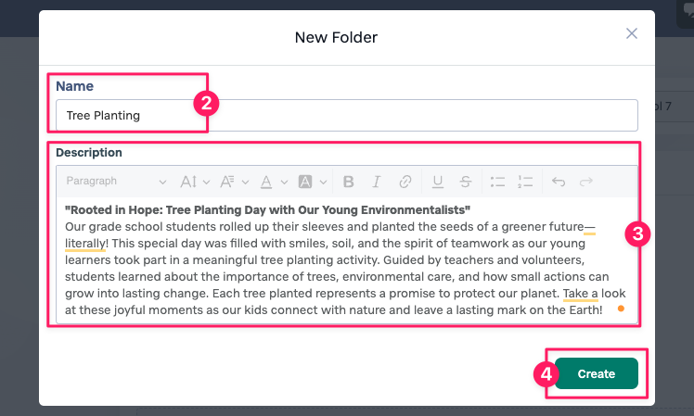
Task: Redo the last undone edit
Action: point(586,182)
